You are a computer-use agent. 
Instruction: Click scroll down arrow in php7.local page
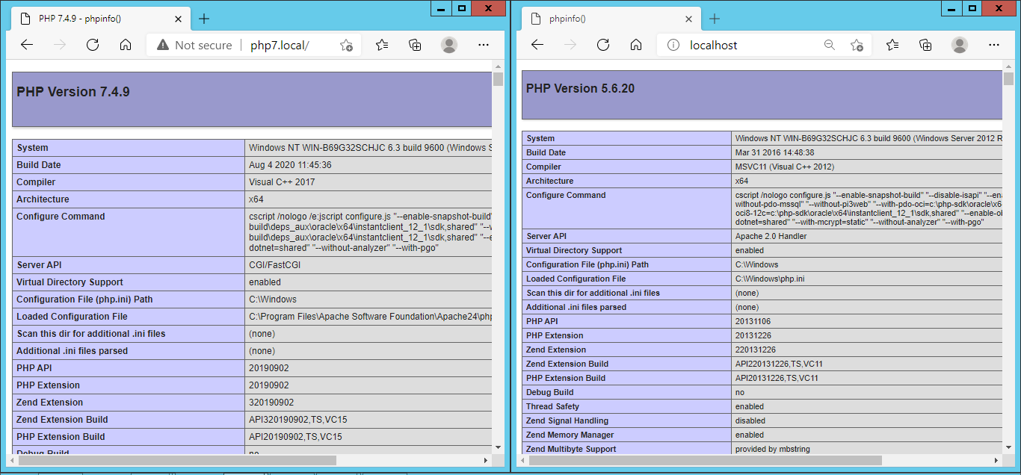click(499, 447)
